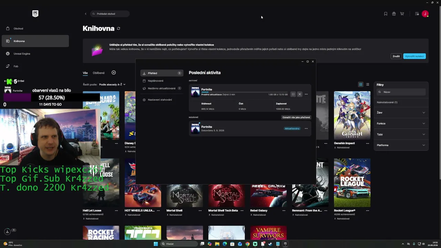The image size is (441, 248).
Task: Open the wishlist bookmark icon
Action: [386, 14]
